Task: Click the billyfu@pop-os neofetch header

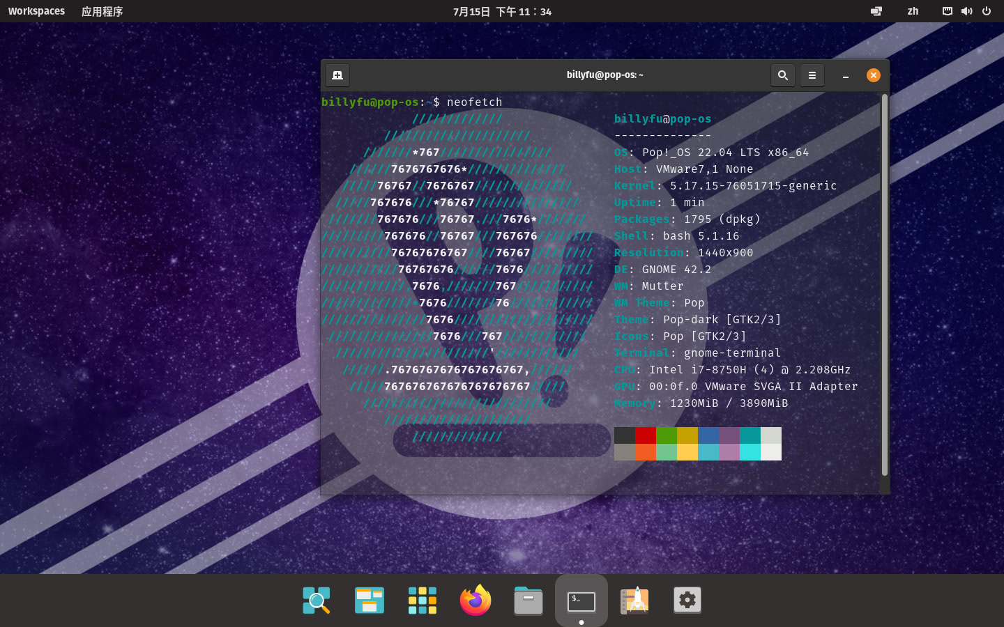Action: point(663,118)
